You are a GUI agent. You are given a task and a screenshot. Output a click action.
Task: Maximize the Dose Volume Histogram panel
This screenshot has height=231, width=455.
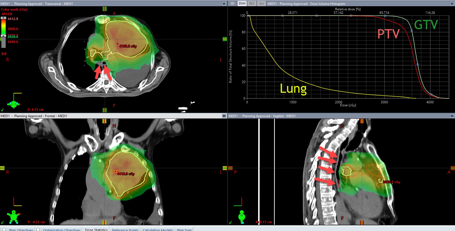pos(452,4)
